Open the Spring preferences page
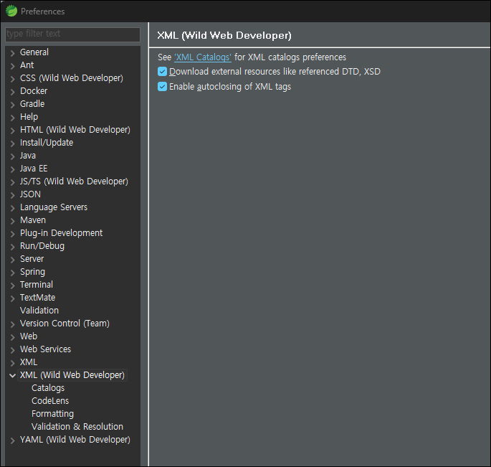Image resolution: width=491 pixels, height=467 pixels. tap(32, 272)
